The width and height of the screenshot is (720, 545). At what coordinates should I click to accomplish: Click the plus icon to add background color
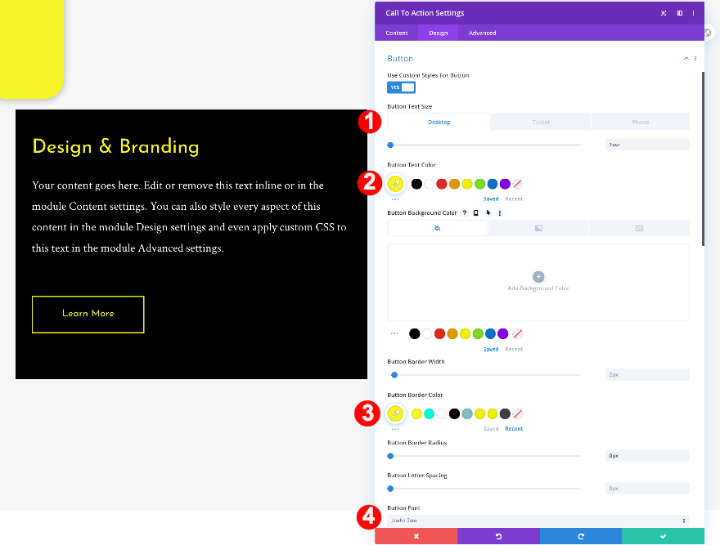pyautogui.click(x=538, y=277)
